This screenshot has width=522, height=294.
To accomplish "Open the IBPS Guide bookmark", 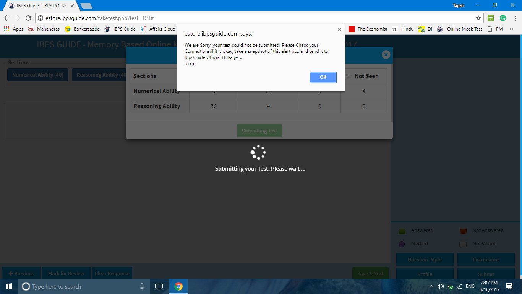I will 120,29.
